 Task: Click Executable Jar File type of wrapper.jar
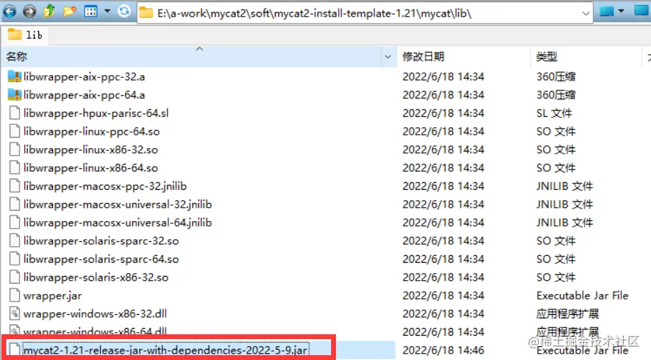582,296
